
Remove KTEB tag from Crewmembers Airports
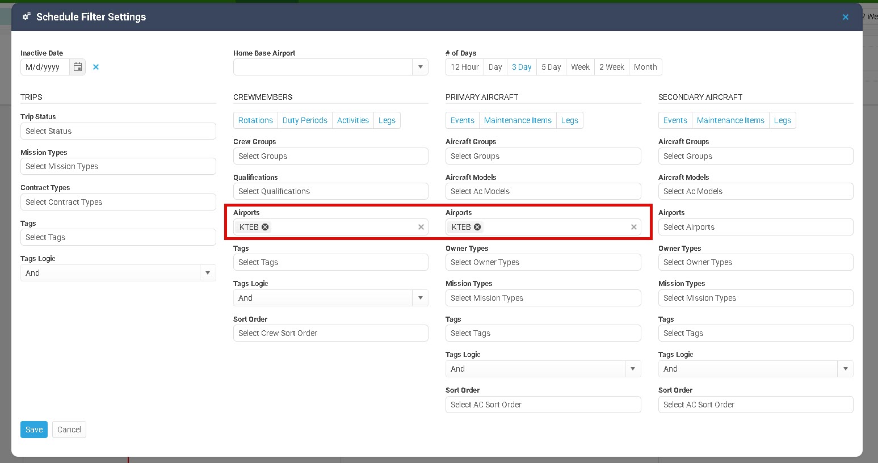coord(265,227)
